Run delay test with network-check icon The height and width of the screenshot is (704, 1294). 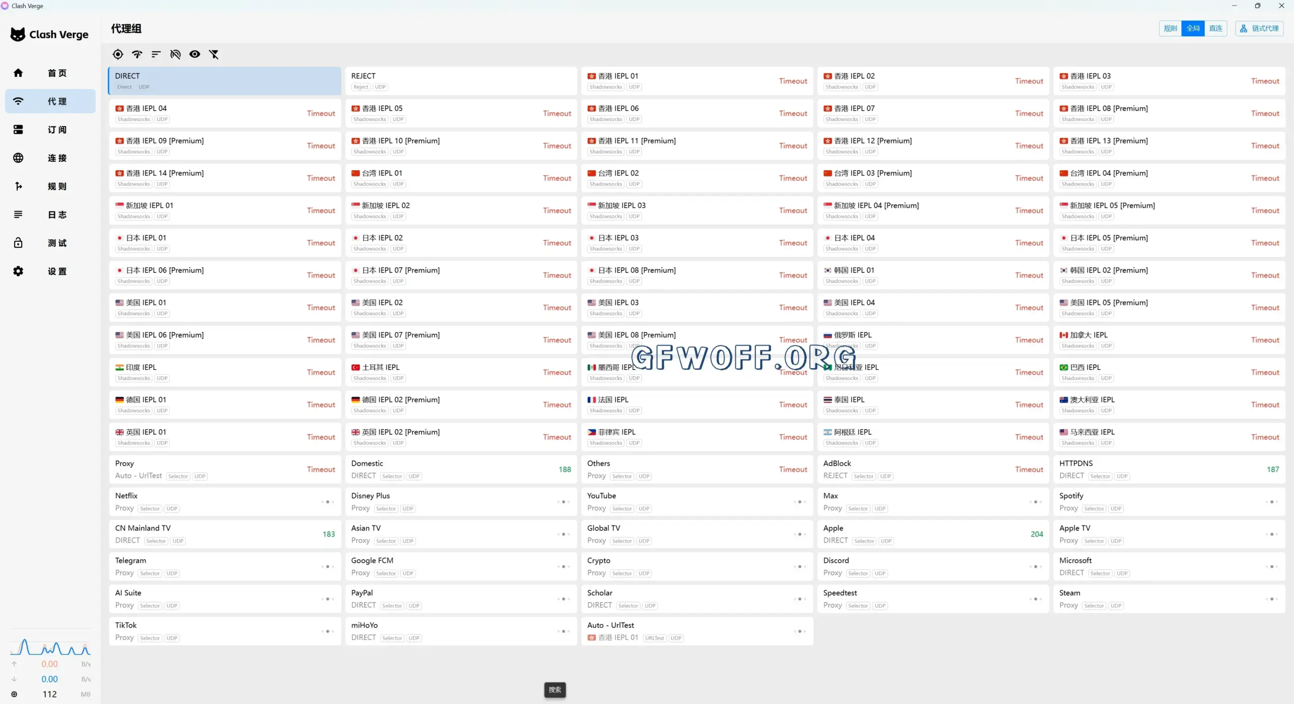point(137,54)
